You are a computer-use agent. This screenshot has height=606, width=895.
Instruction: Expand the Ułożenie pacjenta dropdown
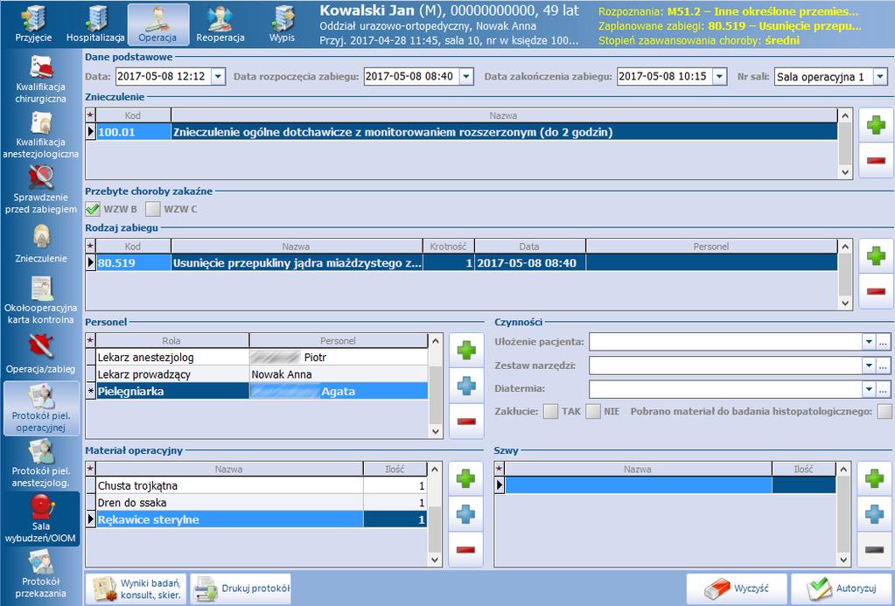(x=869, y=343)
